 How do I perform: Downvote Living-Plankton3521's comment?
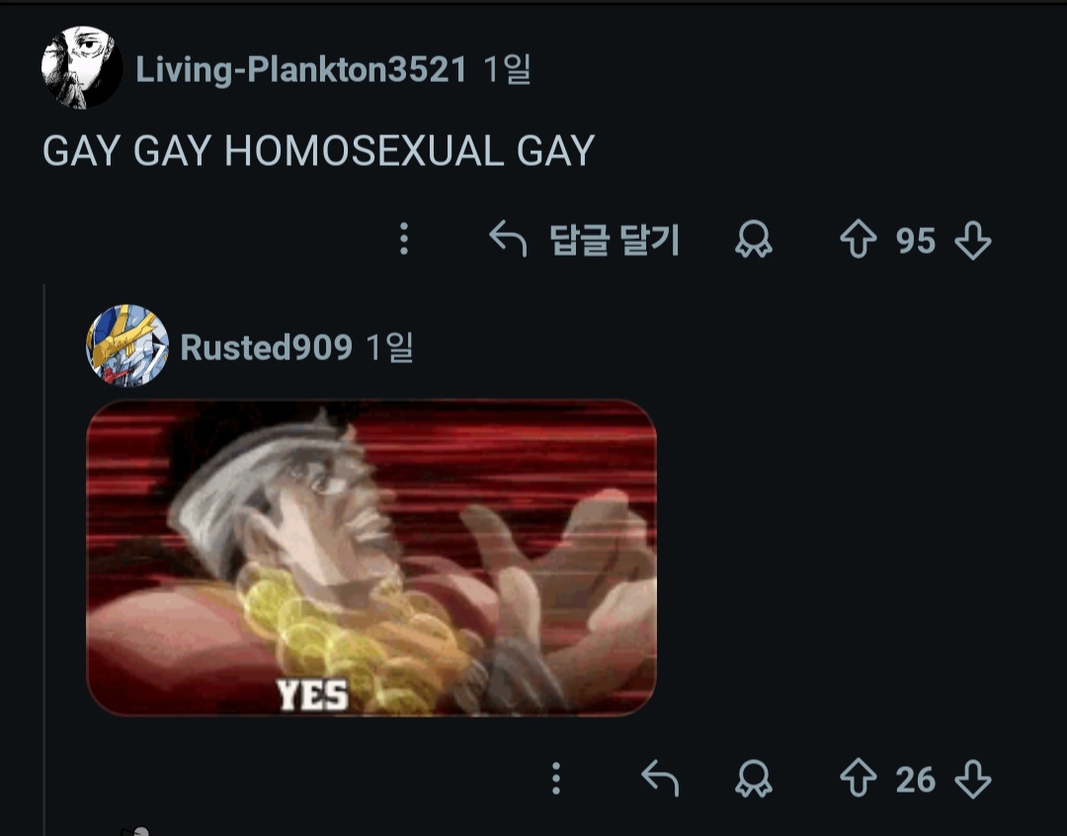click(x=972, y=239)
